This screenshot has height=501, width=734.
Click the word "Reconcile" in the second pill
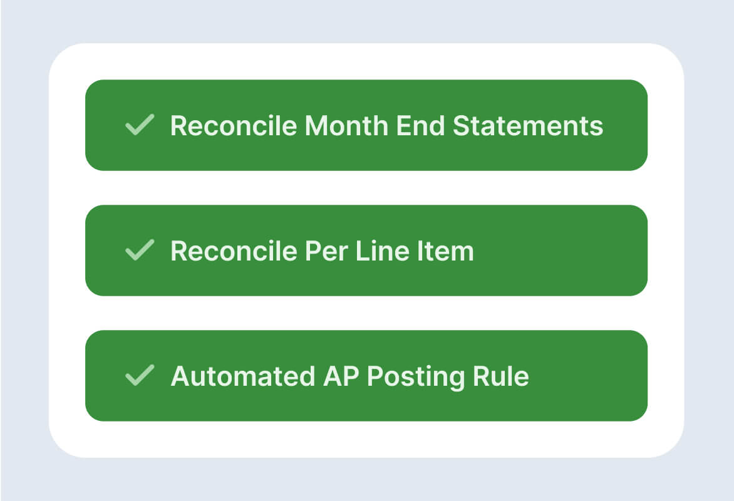tap(234, 251)
